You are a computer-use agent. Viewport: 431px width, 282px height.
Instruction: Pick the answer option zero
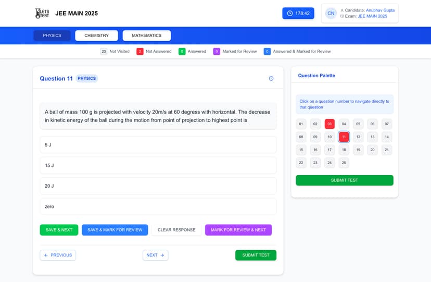point(158,206)
